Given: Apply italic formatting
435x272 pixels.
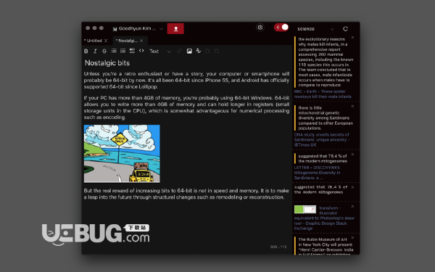Looking at the screenshot, I should pos(95,51).
